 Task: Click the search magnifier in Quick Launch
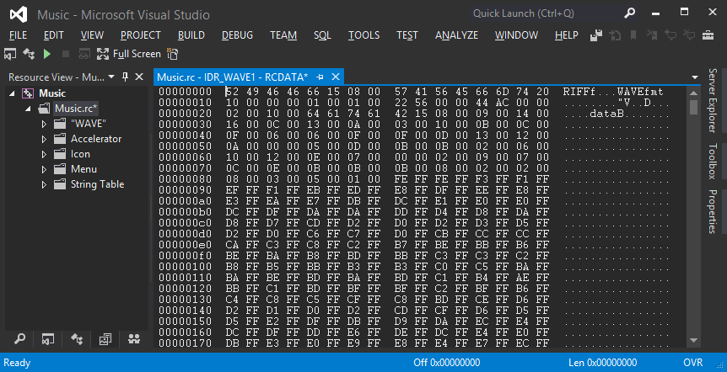point(629,13)
